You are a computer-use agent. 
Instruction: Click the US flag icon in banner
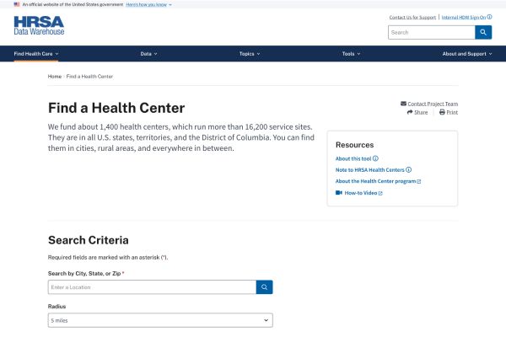point(17,4)
